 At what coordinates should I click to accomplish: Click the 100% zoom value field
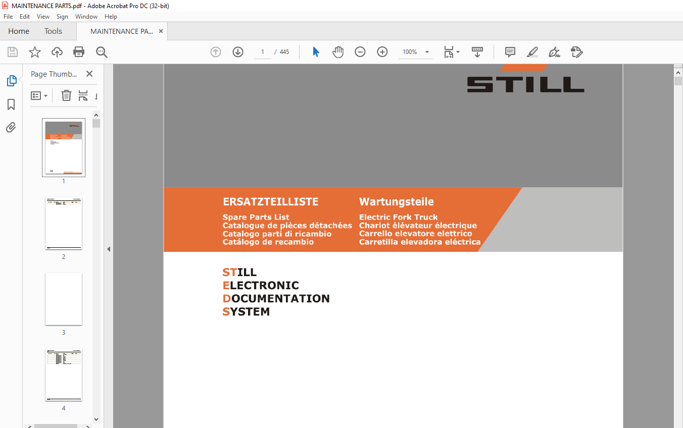410,52
